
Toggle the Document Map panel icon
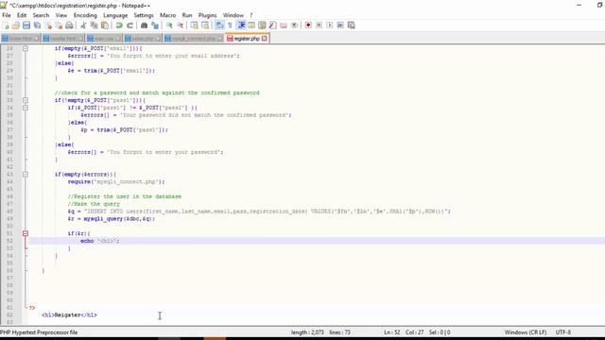[262, 25]
